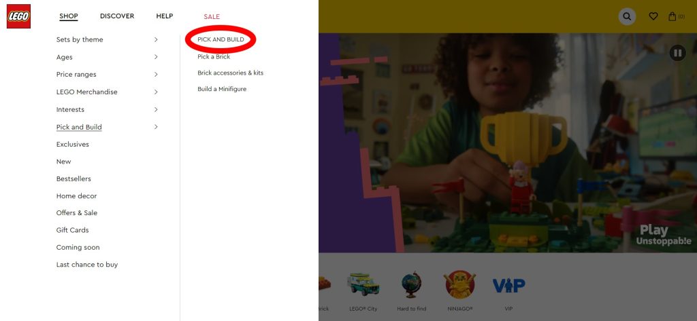The image size is (697, 321).
Task: Select Gift Cards in shop menu
Action: (x=72, y=230)
